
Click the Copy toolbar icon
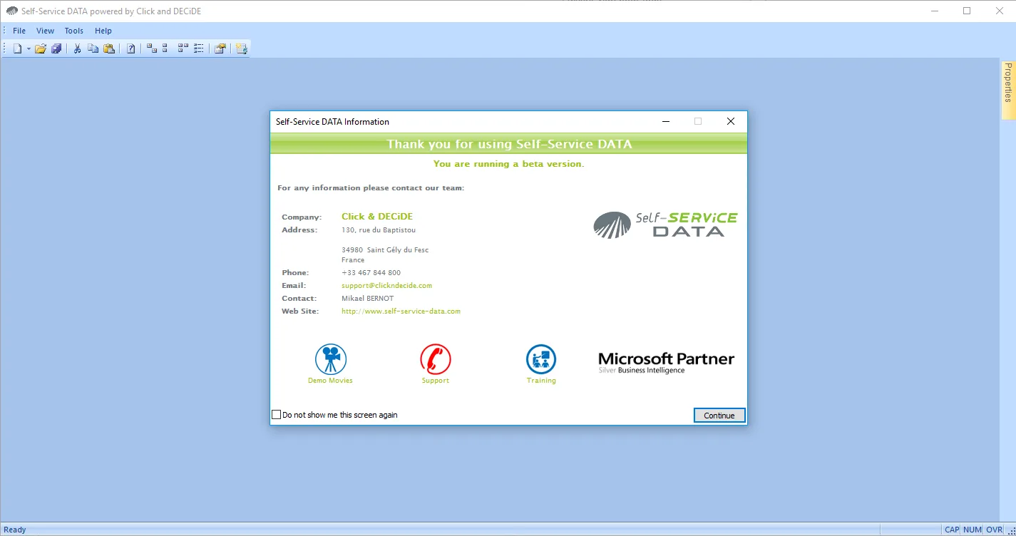tap(93, 48)
